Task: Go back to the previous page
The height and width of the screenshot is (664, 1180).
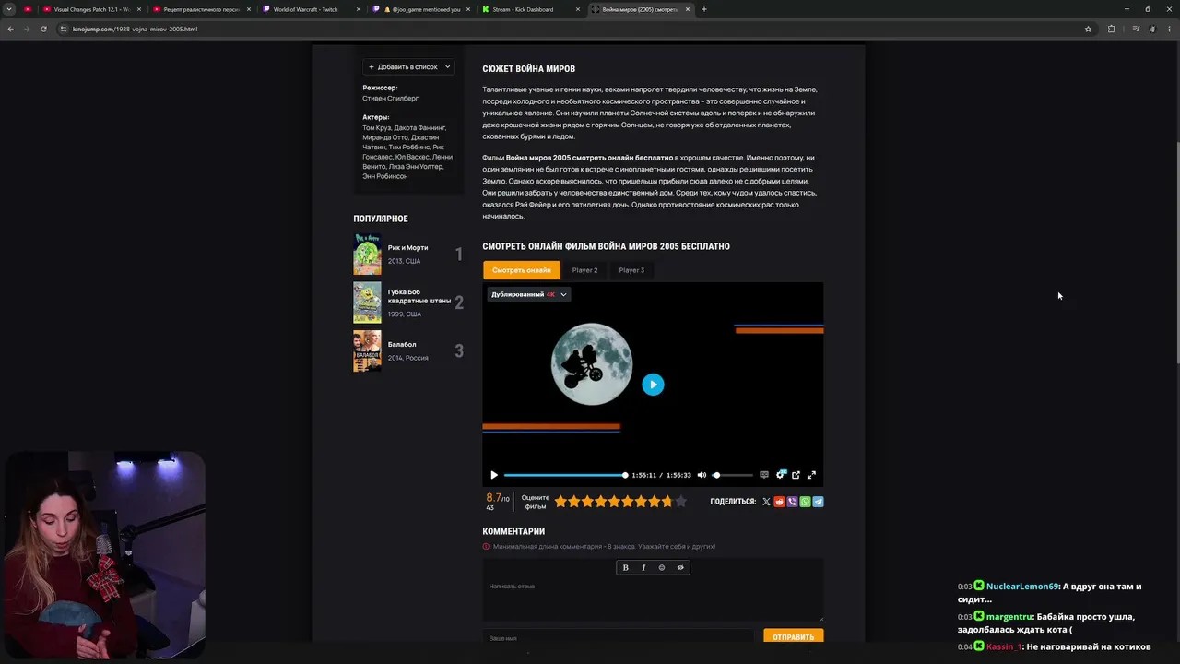Action: pos(10,29)
